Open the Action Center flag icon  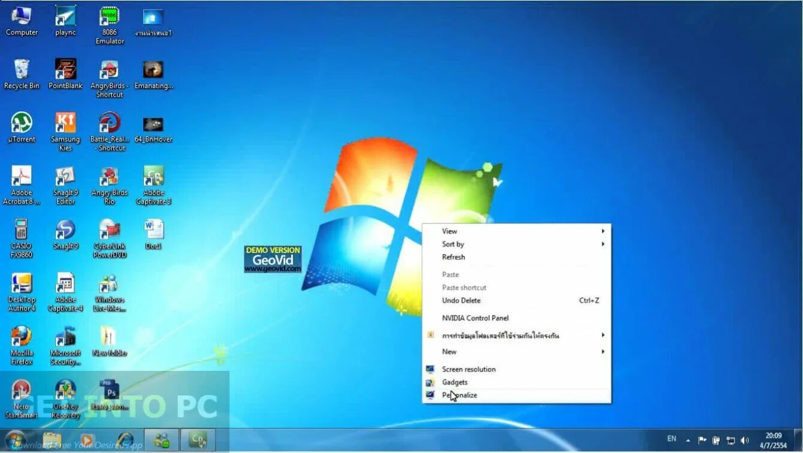coord(702,441)
